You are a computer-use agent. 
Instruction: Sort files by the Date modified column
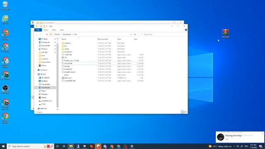[103, 39]
